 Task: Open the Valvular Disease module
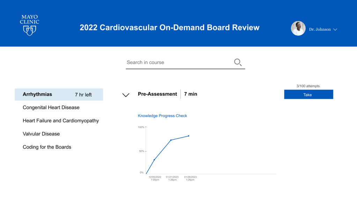pos(41,134)
